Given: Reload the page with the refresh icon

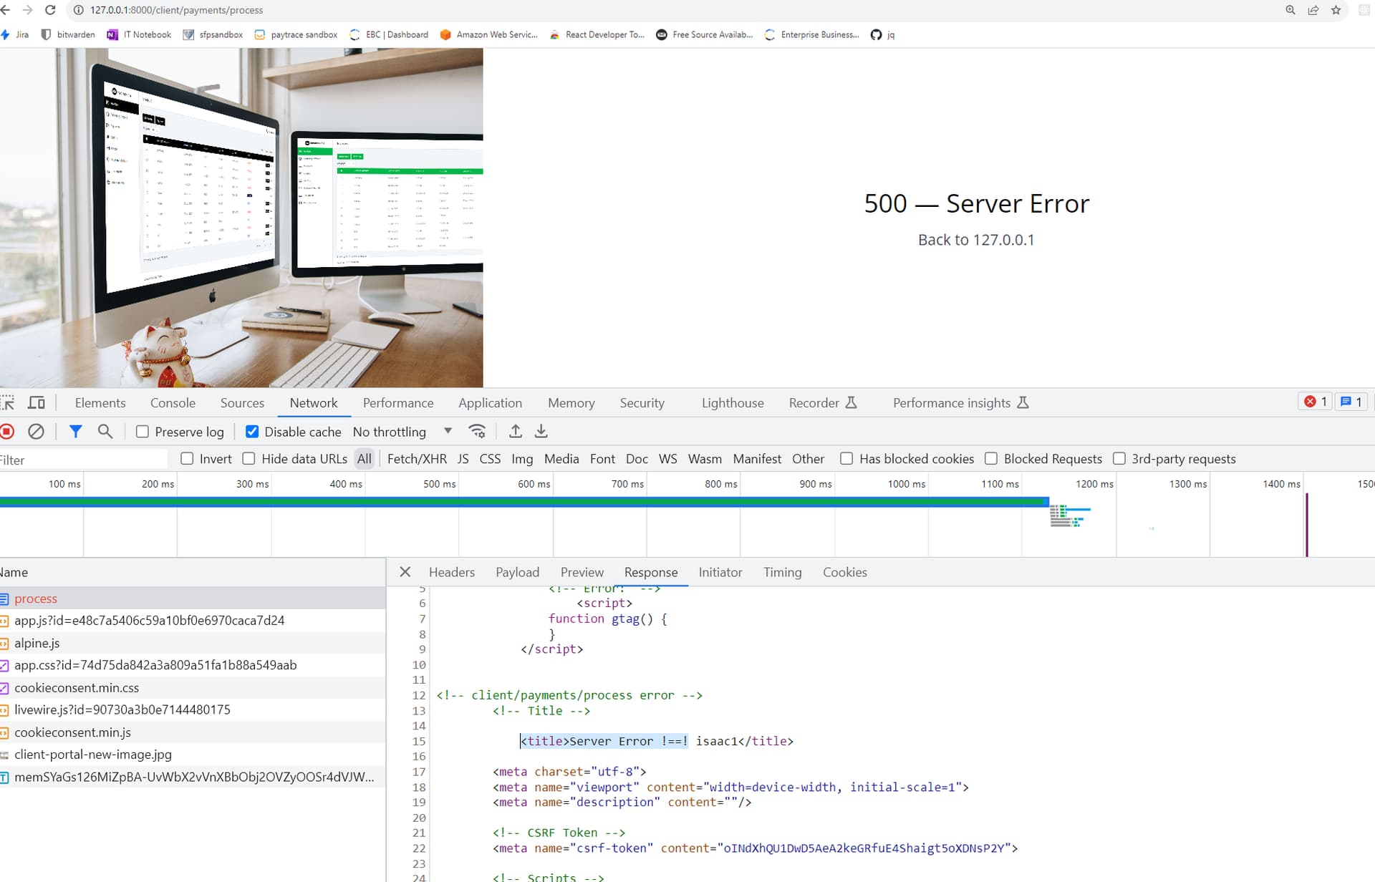Looking at the screenshot, I should tap(50, 10).
